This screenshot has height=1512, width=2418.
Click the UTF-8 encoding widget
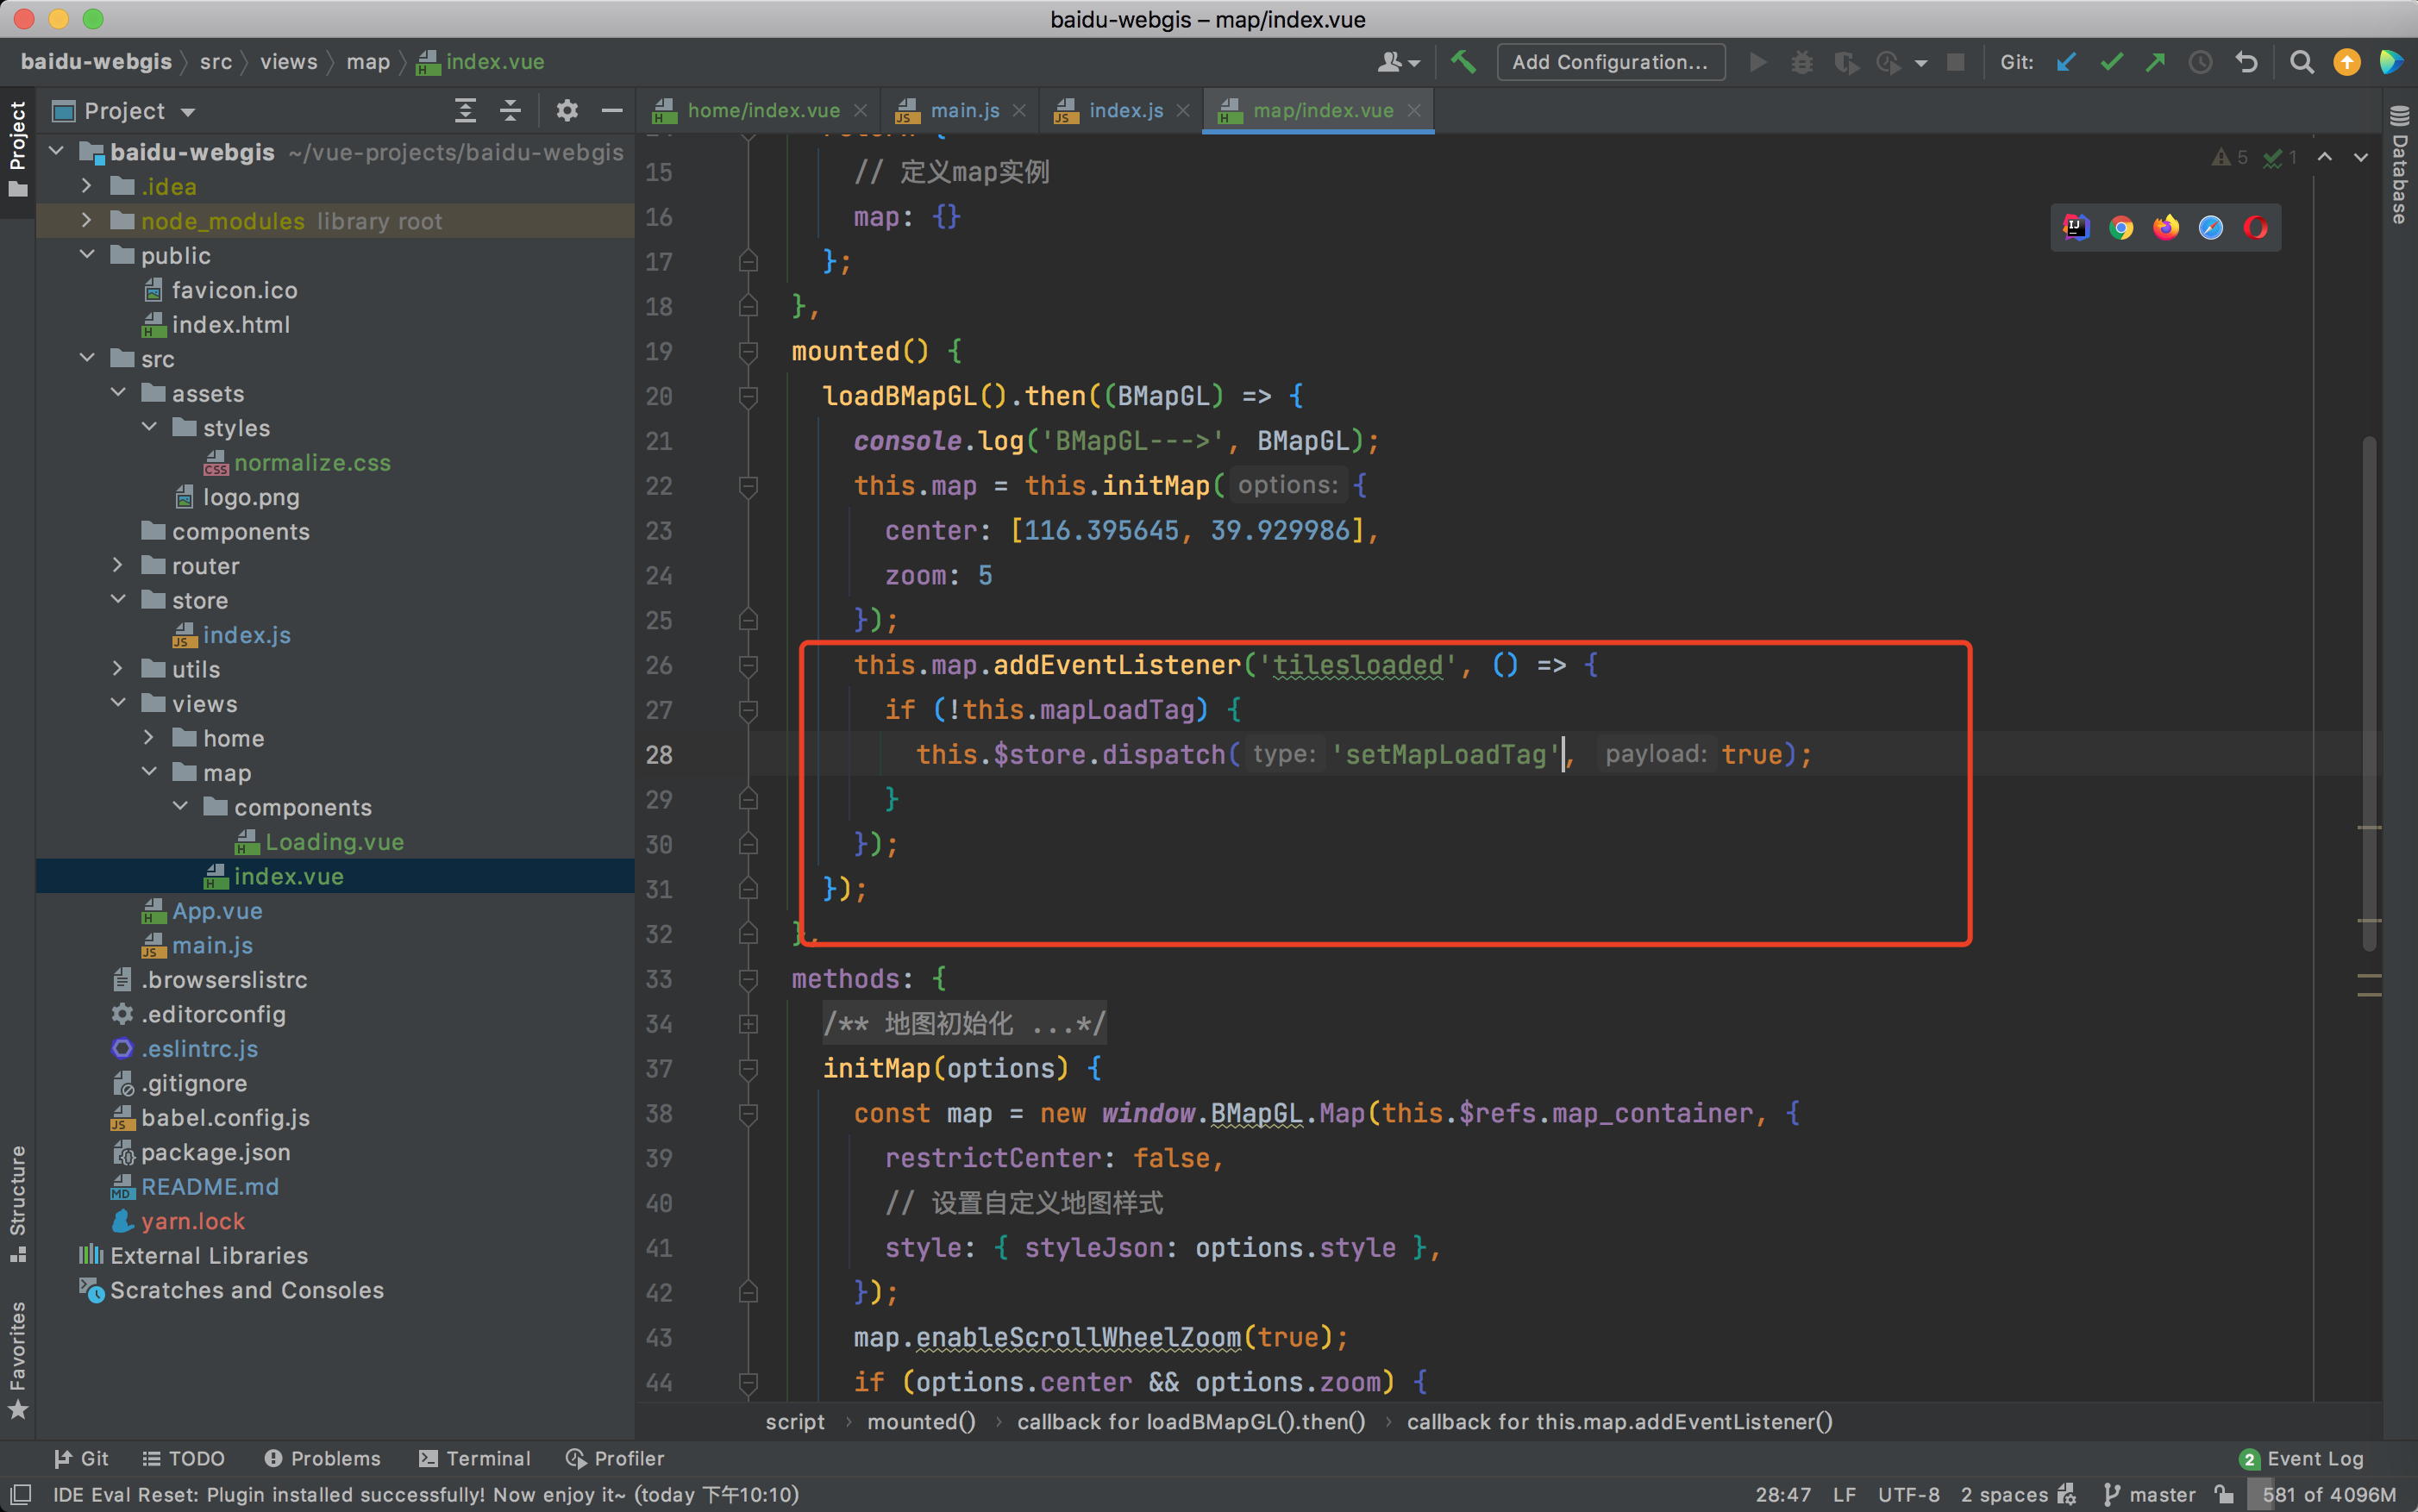1907,1494
